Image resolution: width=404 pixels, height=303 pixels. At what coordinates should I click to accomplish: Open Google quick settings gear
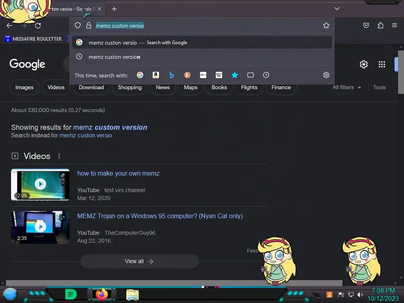click(x=363, y=64)
